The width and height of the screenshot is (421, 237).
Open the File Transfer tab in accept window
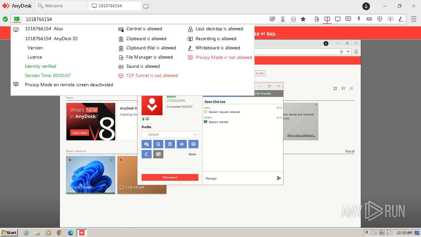[x=263, y=93]
